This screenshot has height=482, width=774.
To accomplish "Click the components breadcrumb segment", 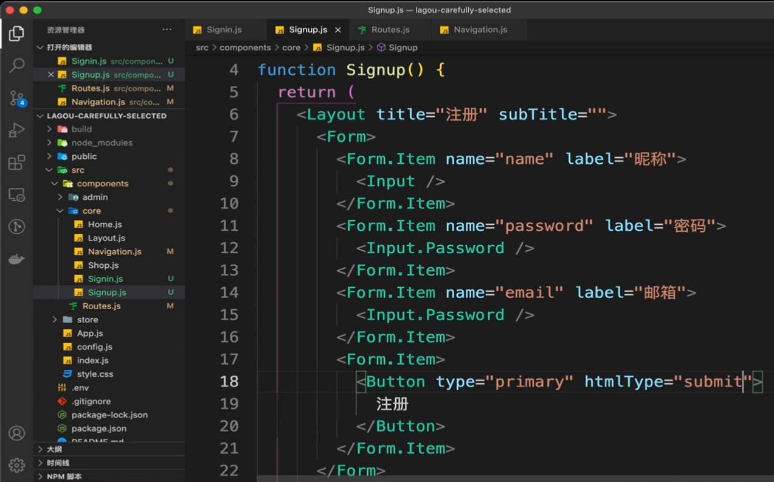I will [x=245, y=47].
